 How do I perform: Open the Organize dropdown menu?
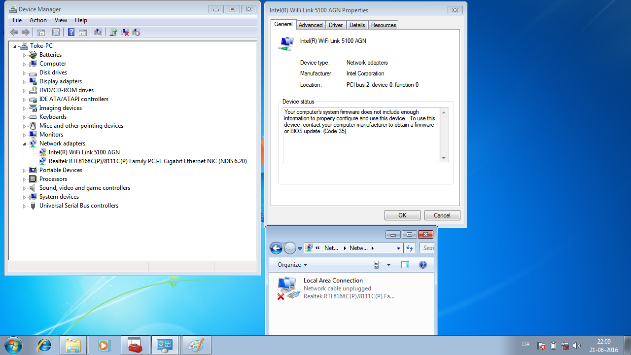[x=292, y=265]
